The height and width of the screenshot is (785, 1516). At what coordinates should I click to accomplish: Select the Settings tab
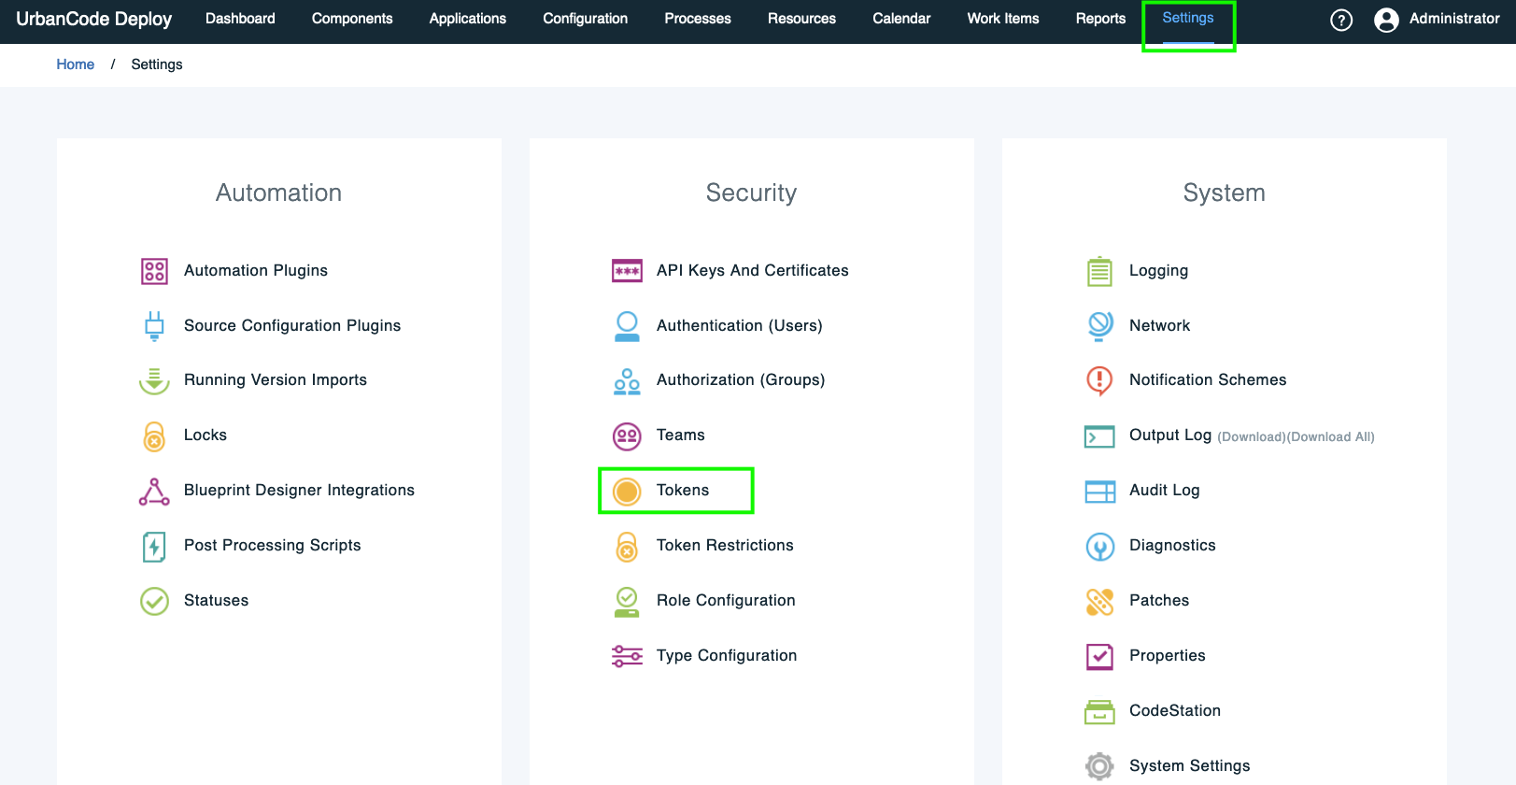point(1188,18)
